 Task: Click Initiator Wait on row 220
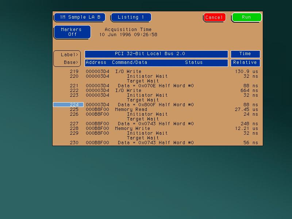(147, 76)
